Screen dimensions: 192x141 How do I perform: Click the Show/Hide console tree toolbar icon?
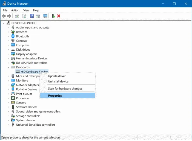tap(17, 16)
